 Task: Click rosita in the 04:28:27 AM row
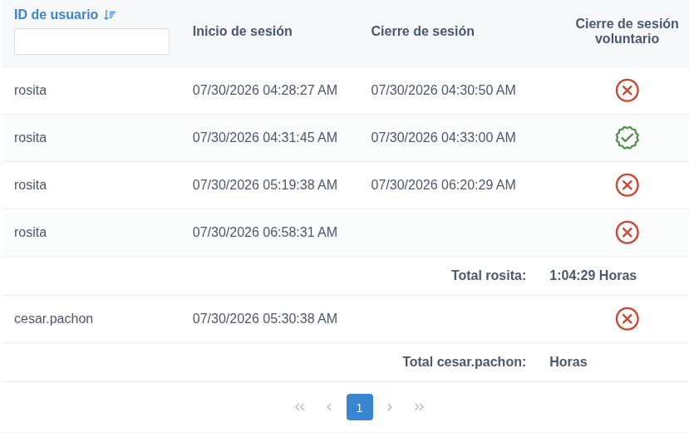click(30, 90)
